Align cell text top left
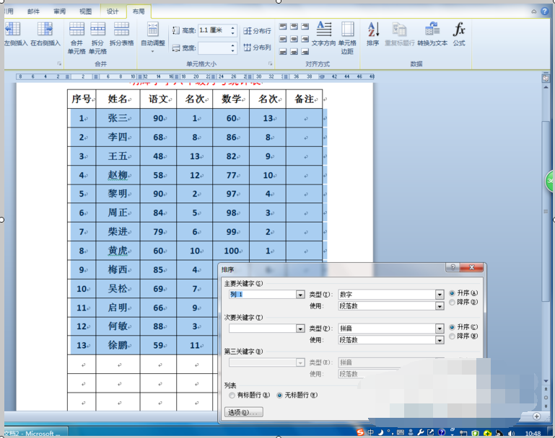 coord(283,26)
